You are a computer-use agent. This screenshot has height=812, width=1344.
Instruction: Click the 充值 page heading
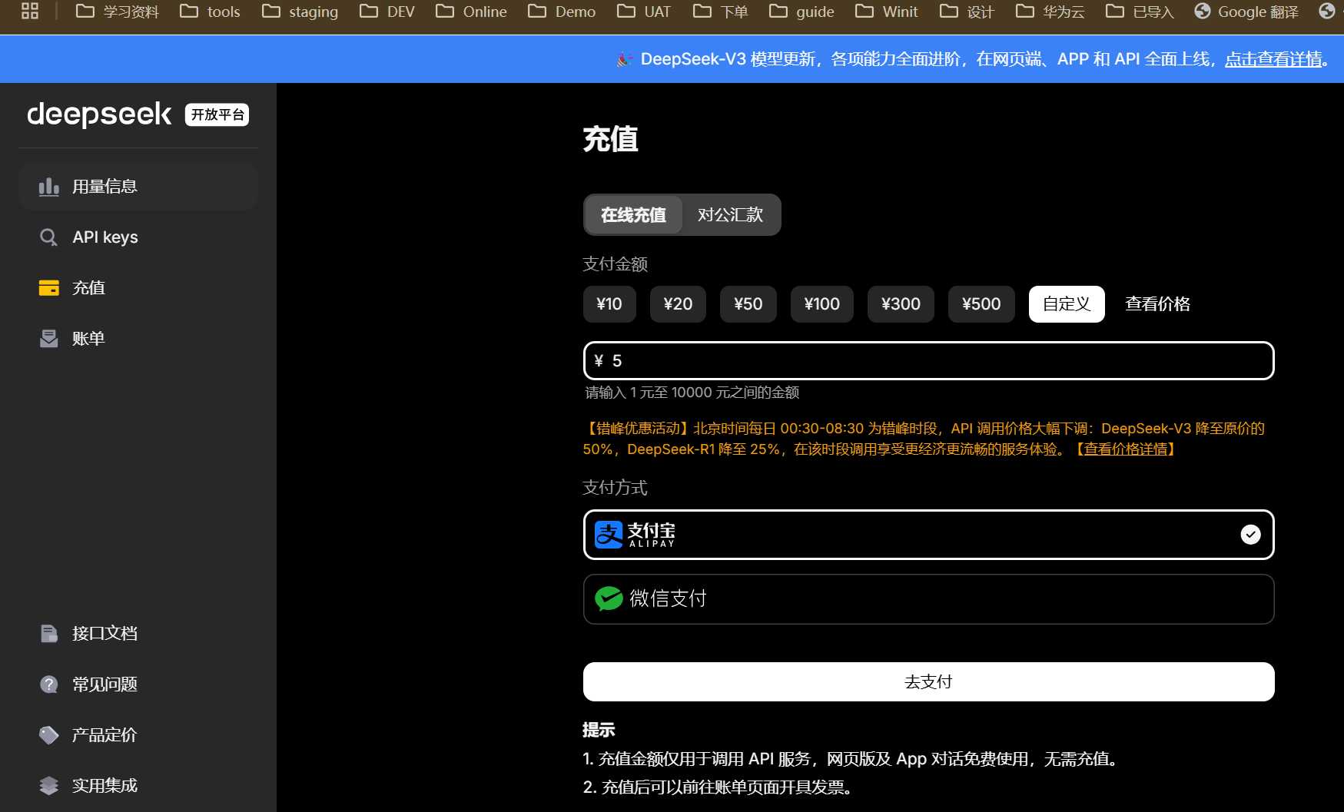coord(611,140)
